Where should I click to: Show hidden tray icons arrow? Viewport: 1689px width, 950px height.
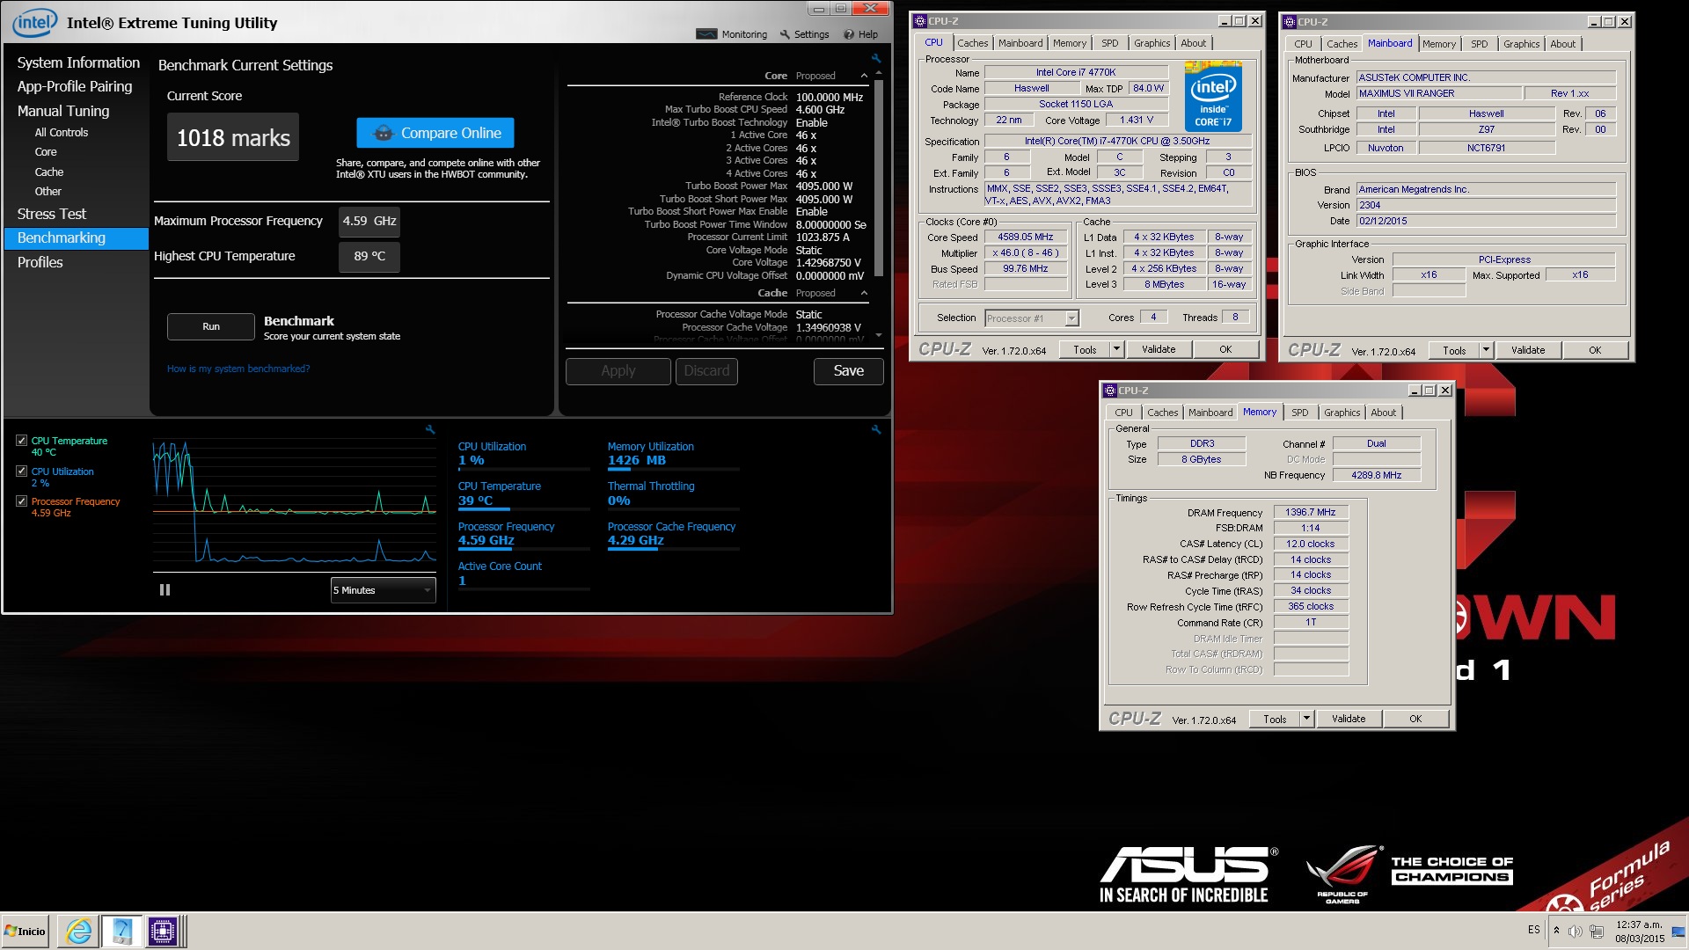(1556, 930)
